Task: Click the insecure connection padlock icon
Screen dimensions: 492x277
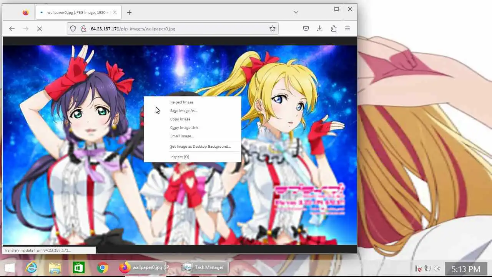Action: click(x=83, y=28)
